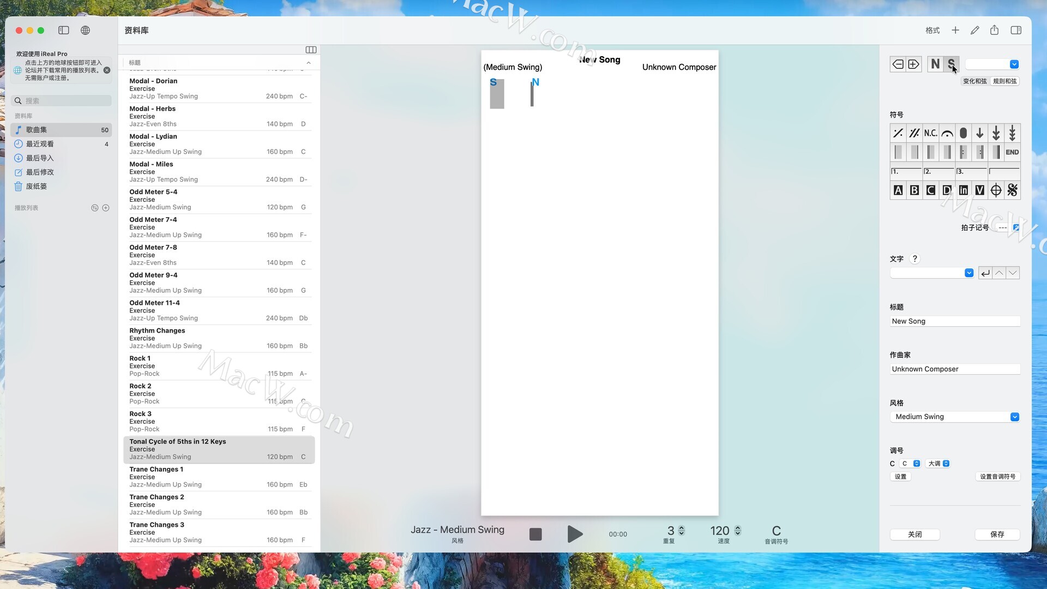The width and height of the screenshot is (1047, 589).
Task: Increase the tempo 120 stepper
Action: coord(738,527)
